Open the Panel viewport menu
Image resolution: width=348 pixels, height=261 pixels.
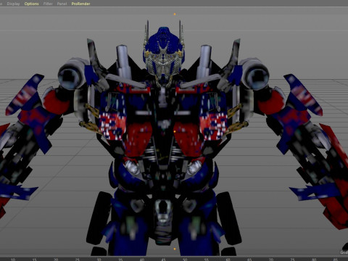[62, 4]
